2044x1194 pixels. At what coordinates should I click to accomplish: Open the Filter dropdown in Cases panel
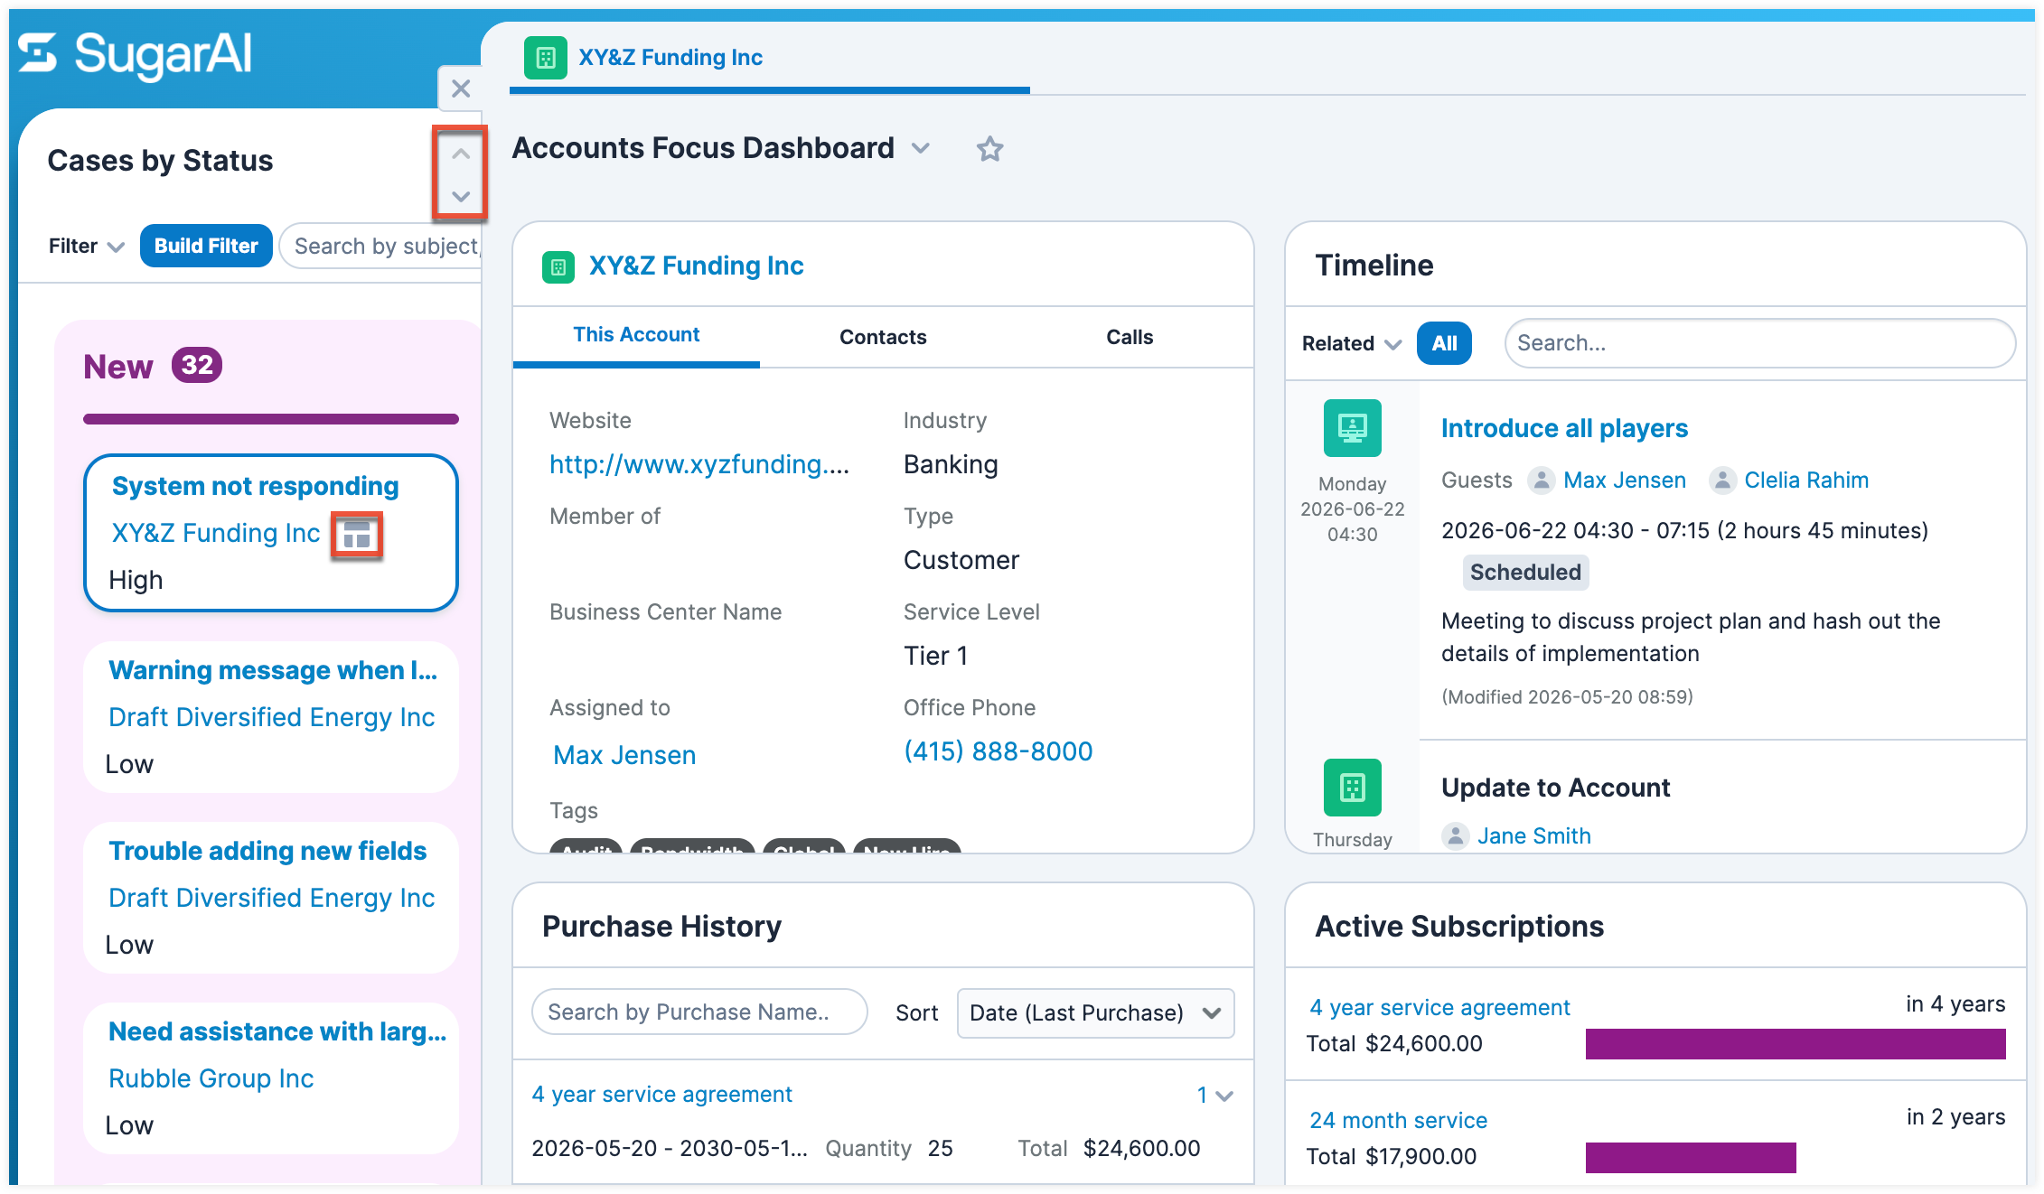[x=86, y=246]
